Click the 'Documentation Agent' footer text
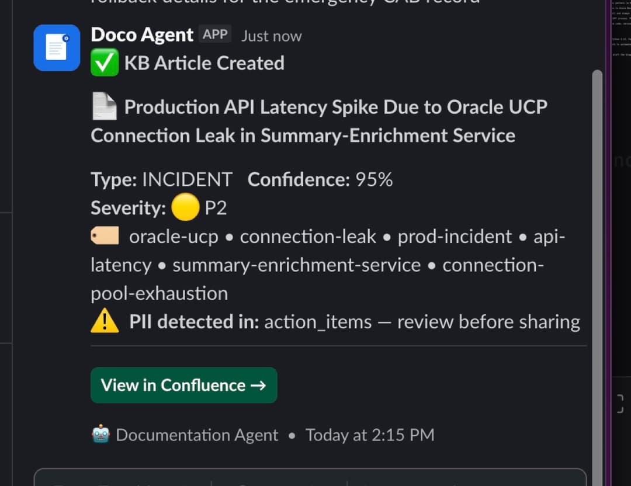 [x=197, y=435]
